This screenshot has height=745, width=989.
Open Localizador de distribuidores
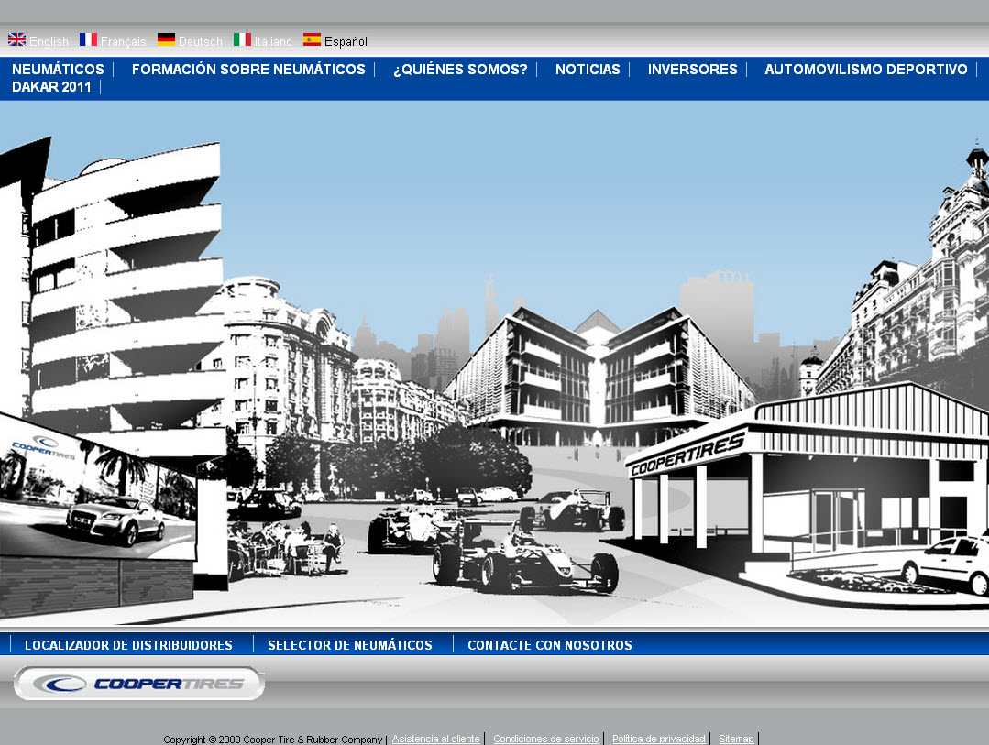(128, 645)
